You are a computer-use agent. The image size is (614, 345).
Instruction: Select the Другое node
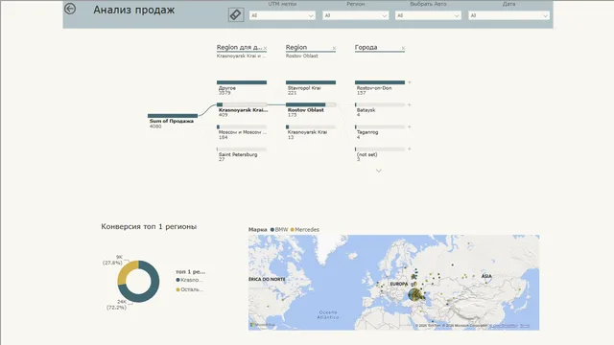[x=242, y=87]
